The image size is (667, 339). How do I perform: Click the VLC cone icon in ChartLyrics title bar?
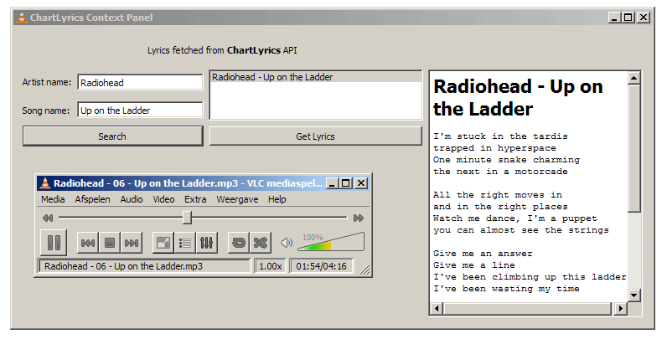click(x=21, y=18)
